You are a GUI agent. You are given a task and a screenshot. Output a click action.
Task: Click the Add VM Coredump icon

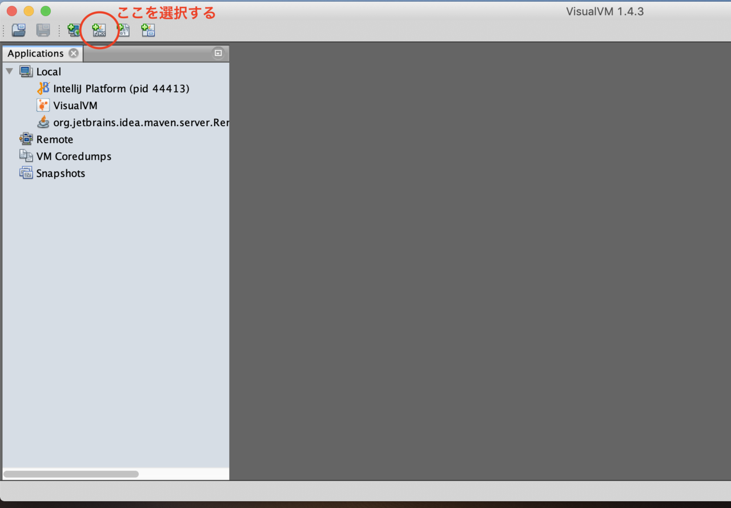123,30
